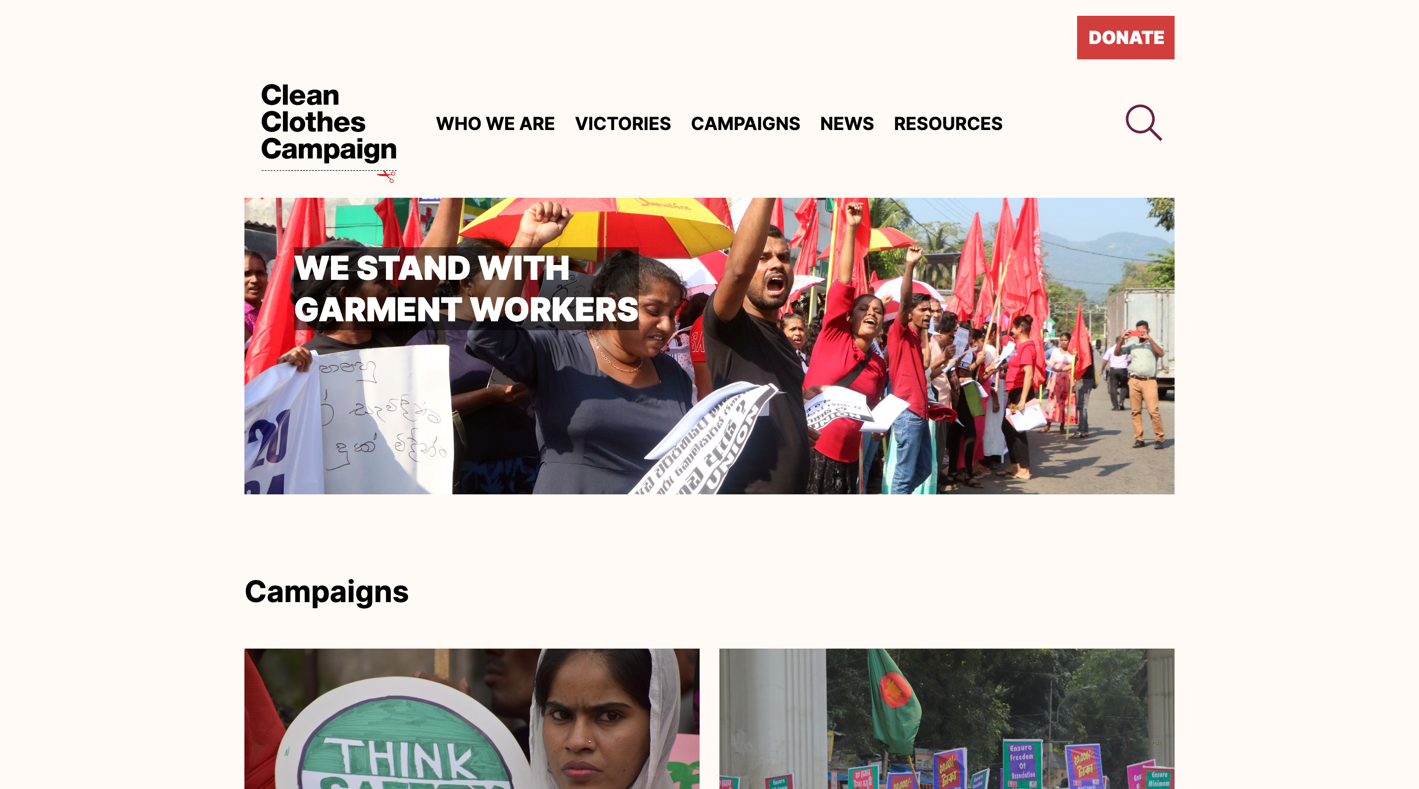This screenshot has width=1419, height=789.
Task: Open the WHO WE ARE menu
Action: (495, 124)
